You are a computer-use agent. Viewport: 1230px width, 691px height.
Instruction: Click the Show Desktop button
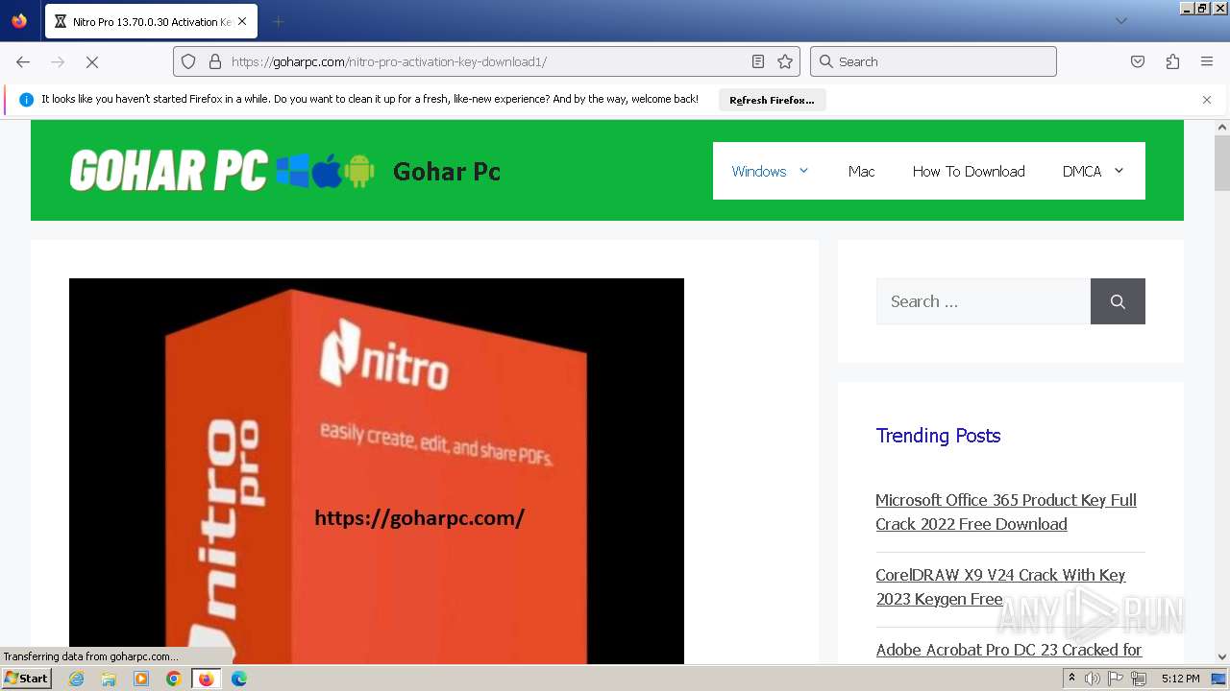pos(1219,679)
